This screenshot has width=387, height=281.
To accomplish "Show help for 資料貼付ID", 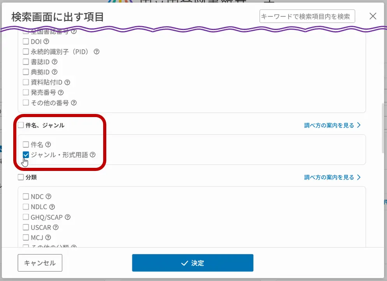I will (x=67, y=82).
